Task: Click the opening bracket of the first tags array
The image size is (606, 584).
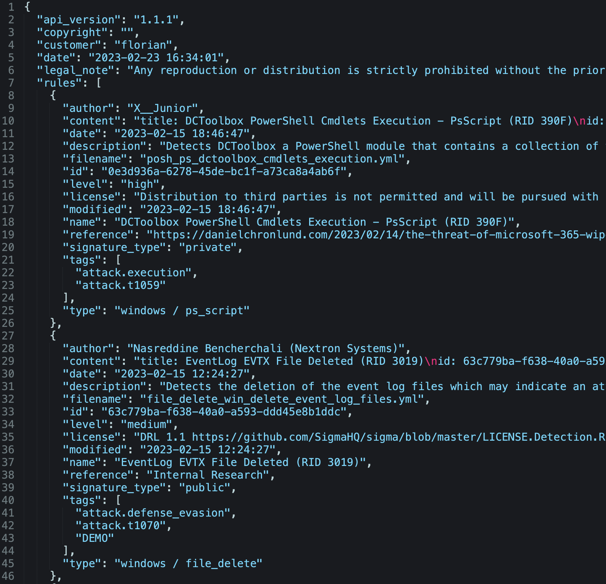Action: coord(118,260)
